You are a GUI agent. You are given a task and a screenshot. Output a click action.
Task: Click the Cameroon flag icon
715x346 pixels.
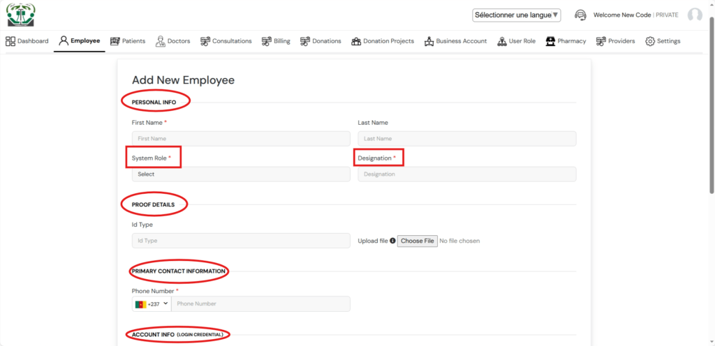click(x=140, y=304)
